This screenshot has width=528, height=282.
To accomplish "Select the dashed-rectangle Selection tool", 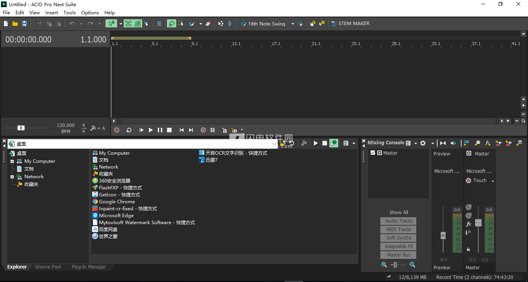I will [181, 24].
